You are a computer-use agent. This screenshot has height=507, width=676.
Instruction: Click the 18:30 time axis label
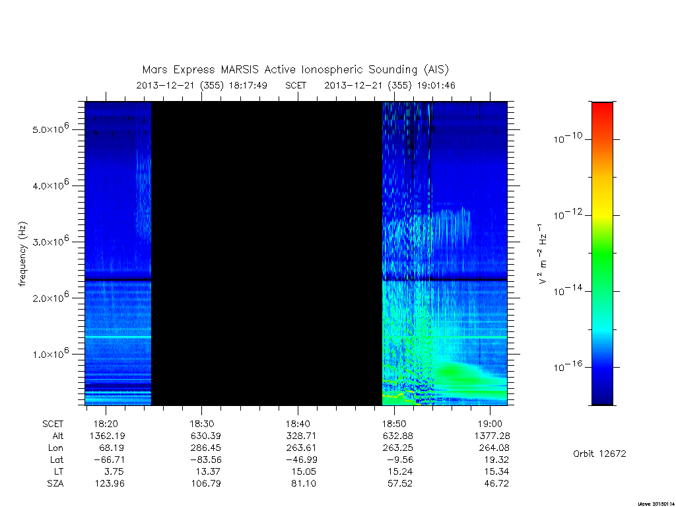202,424
